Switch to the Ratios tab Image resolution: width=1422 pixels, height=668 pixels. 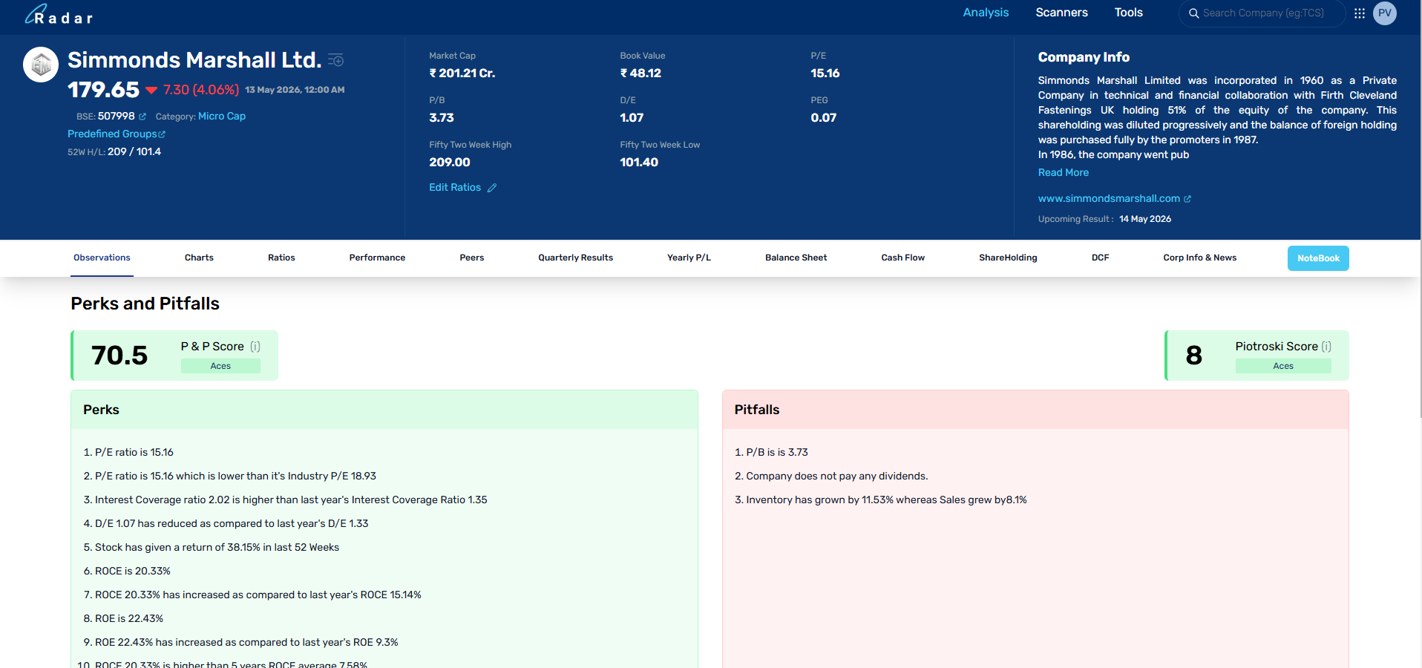pos(281,258)
